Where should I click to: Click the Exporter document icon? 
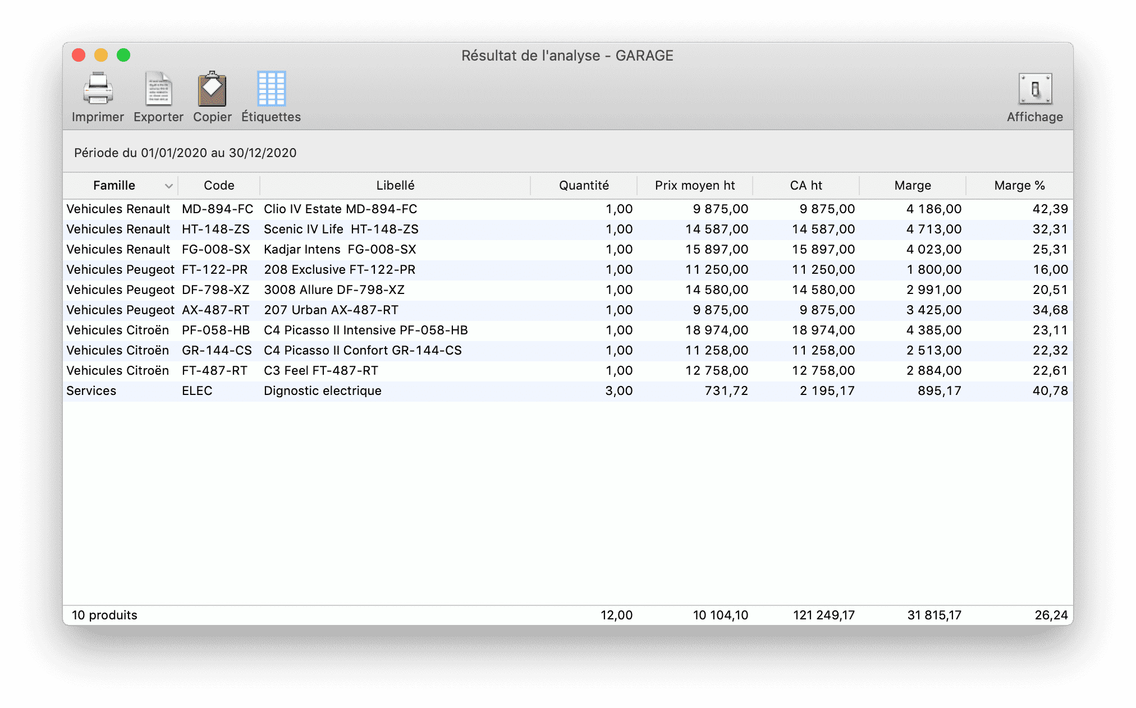[158, 89]
